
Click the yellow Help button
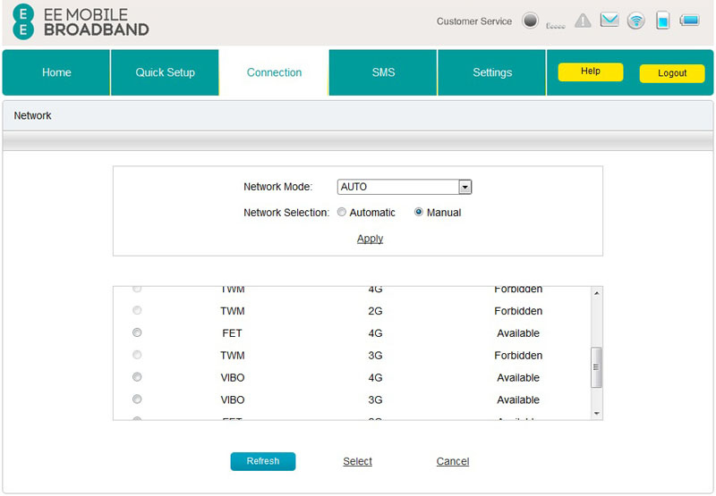pyautogui.click(x=591, y=71)
